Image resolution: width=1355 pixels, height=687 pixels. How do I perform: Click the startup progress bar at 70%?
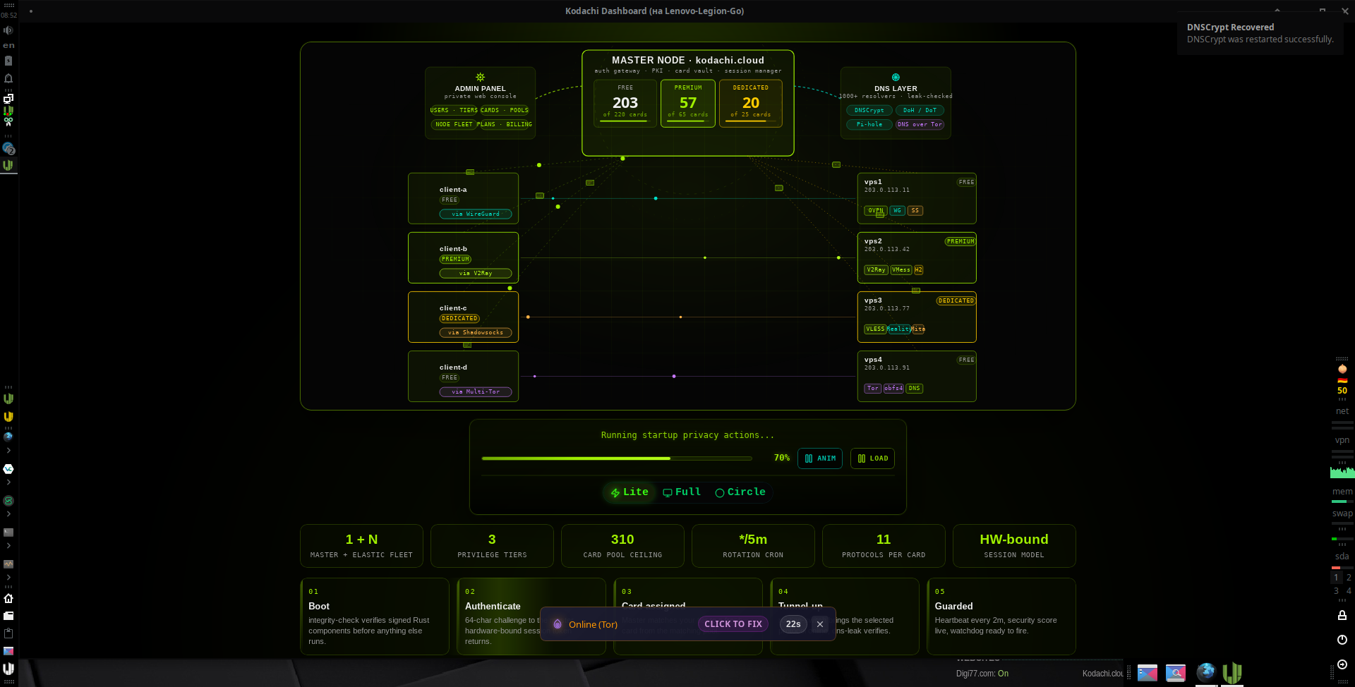click(617, 458)
